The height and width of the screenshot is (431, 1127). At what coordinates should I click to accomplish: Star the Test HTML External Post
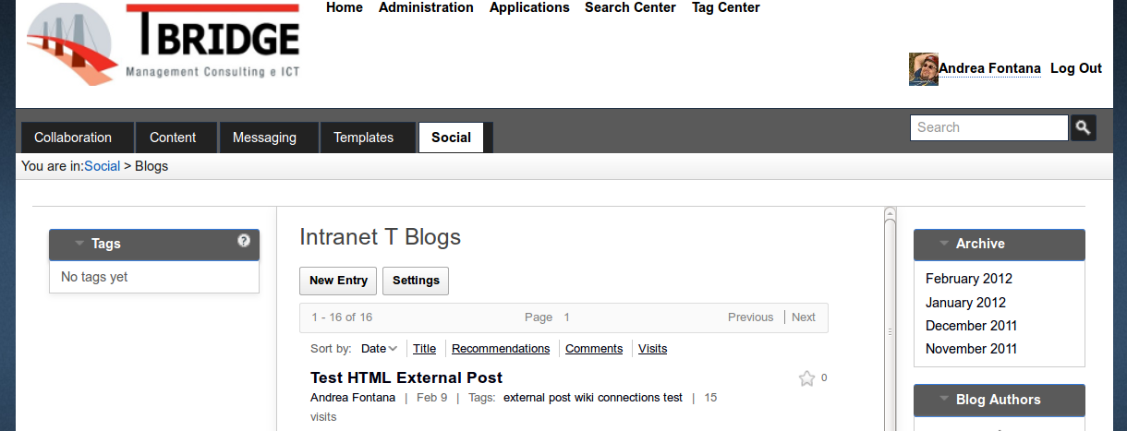806,378
